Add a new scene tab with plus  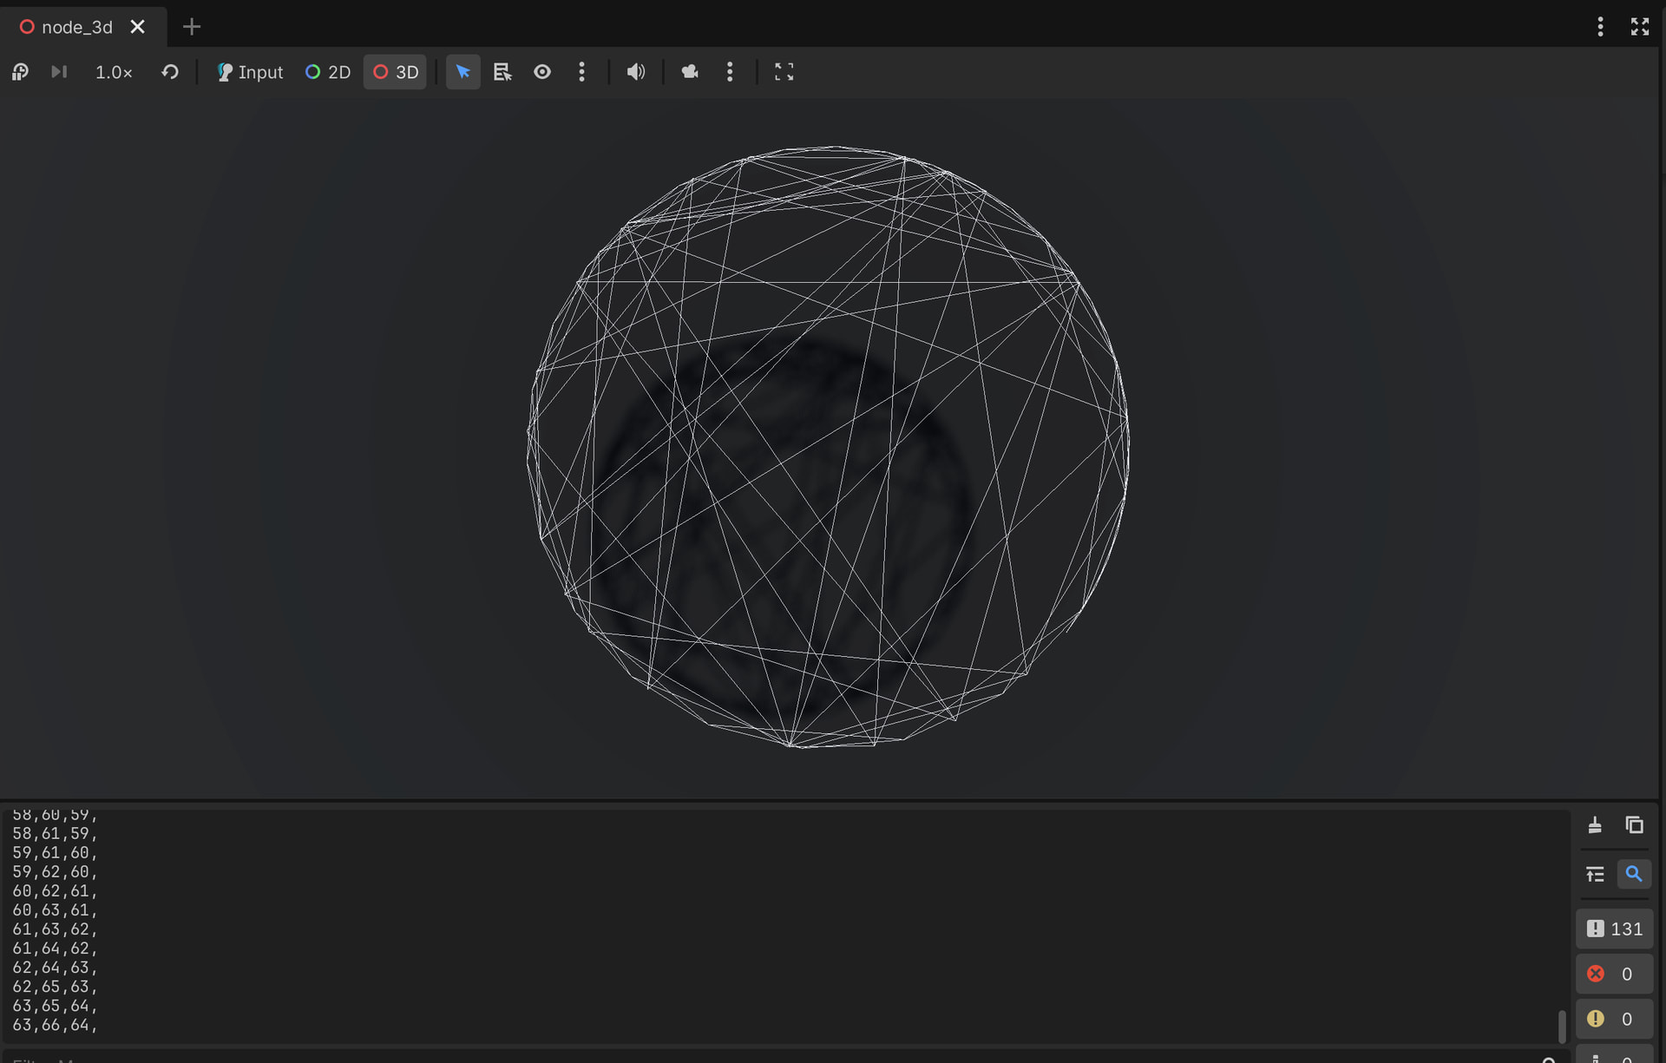pyautogui.click(x=192, y=27)
